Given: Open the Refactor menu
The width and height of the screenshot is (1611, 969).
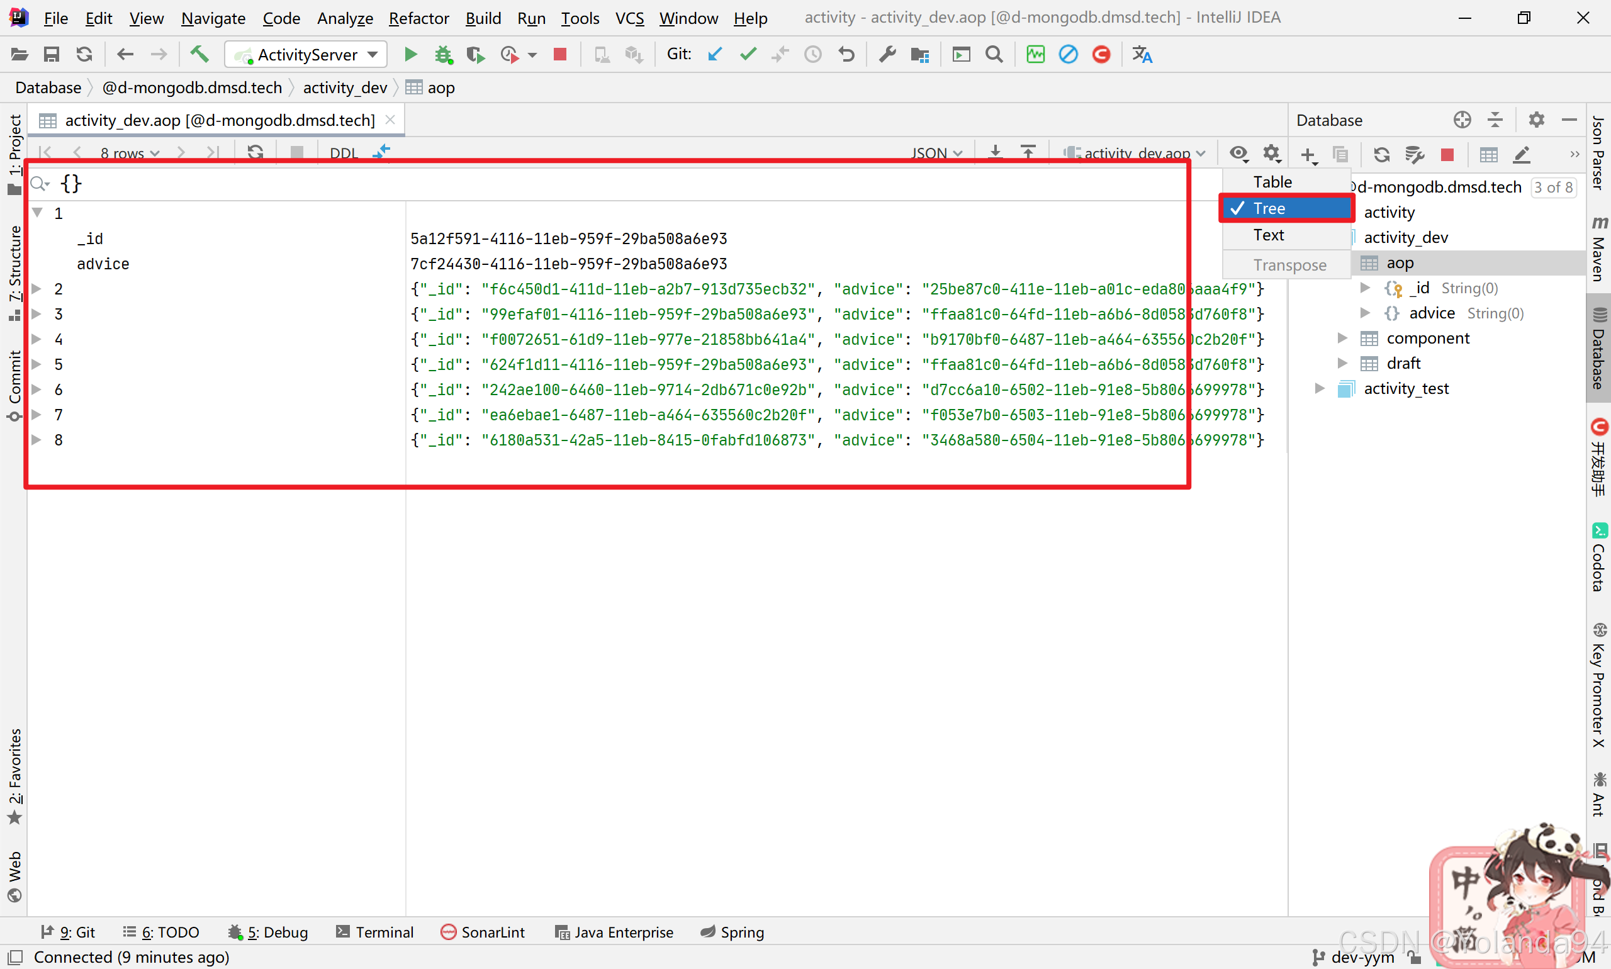Looking at the screenshot, I should tap(418, 18).
